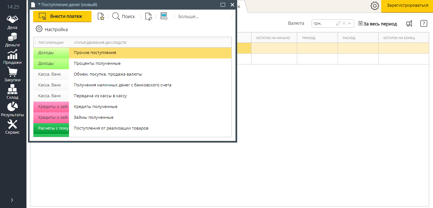
Task: Open the Склад warehouse section
Action: point(12,92)
